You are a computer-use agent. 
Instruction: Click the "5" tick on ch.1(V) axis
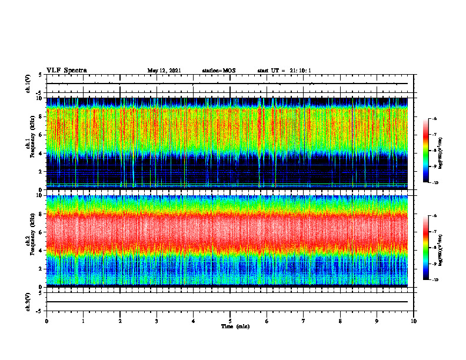point(41,75)
